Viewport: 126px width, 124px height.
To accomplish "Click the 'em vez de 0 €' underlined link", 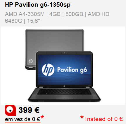I will 22,119.
